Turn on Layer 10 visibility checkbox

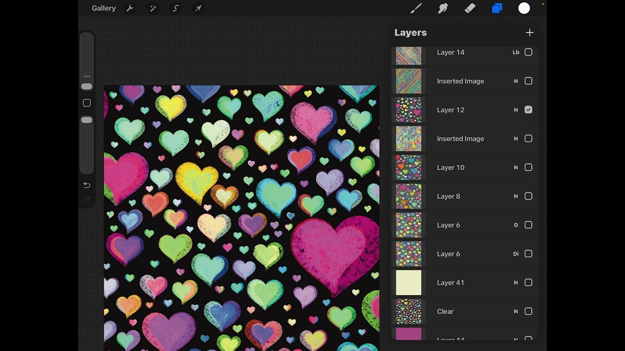pyautogui.click(x=528, y=167)
